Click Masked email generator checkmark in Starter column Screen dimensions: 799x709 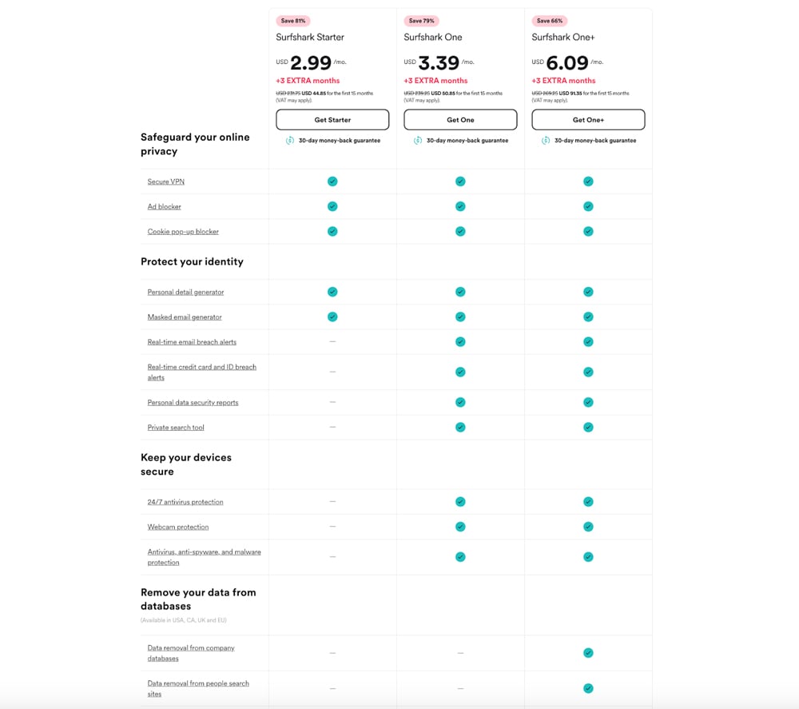click(332, 317)
